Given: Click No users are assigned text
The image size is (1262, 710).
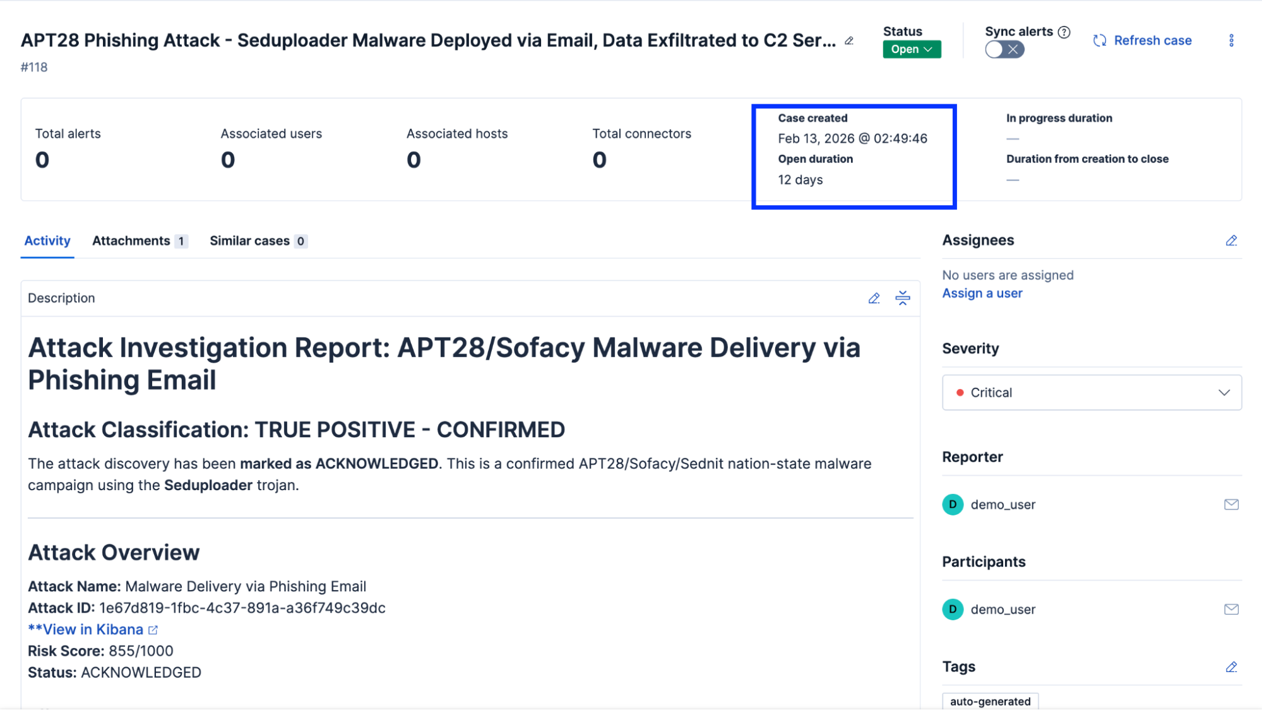Looking at the screenshot, I should pyautogui.click(x=1008, y=275).
